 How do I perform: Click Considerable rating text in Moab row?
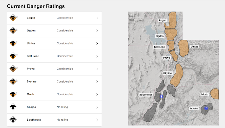point(65,94)
